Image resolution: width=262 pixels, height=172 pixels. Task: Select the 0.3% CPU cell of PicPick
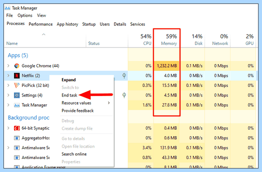click(x=141, y=85)
